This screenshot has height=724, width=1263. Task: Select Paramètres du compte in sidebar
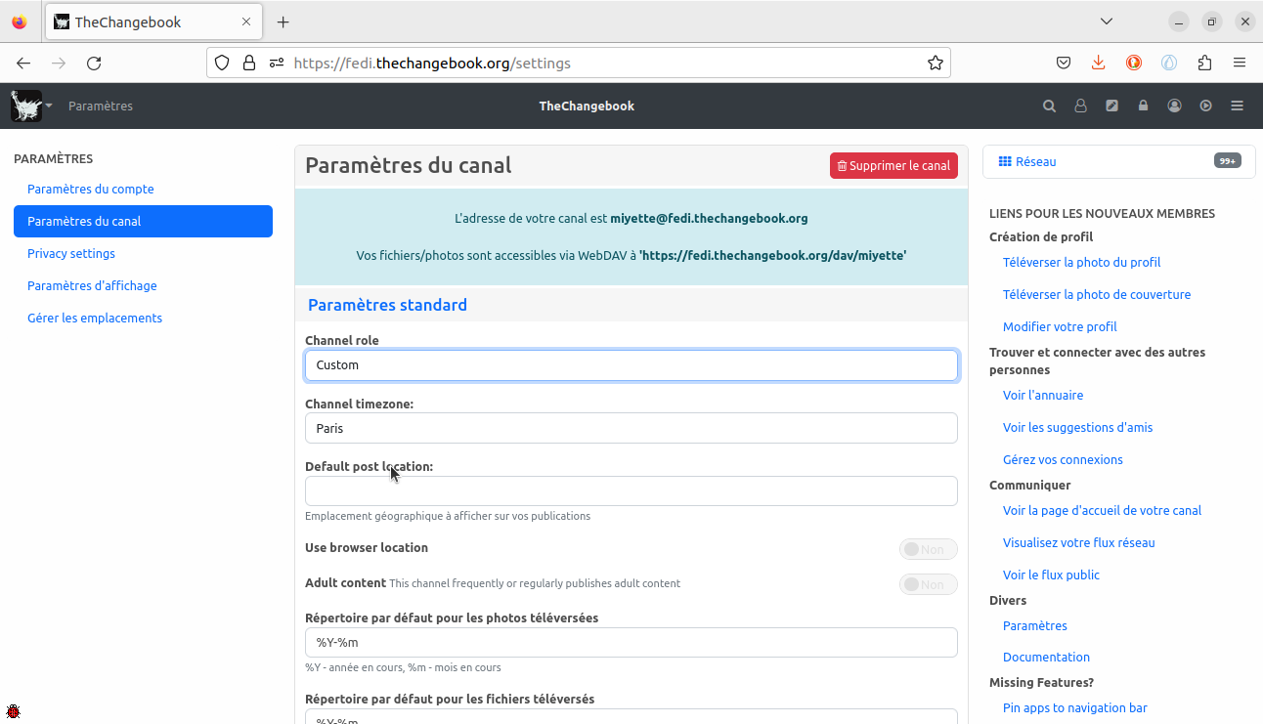coord(91,190)
